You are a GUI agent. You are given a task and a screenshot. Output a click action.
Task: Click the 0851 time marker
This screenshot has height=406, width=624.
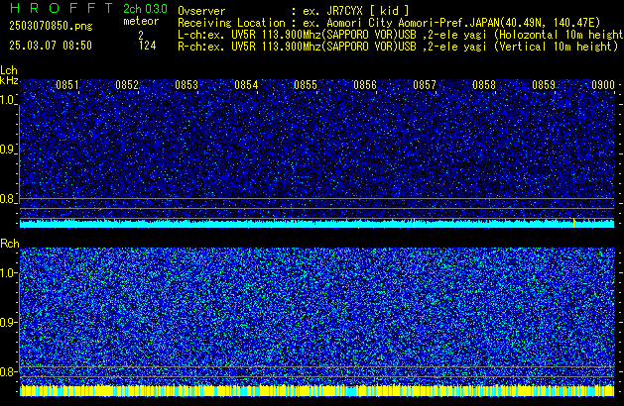click(x=67, y=85)
